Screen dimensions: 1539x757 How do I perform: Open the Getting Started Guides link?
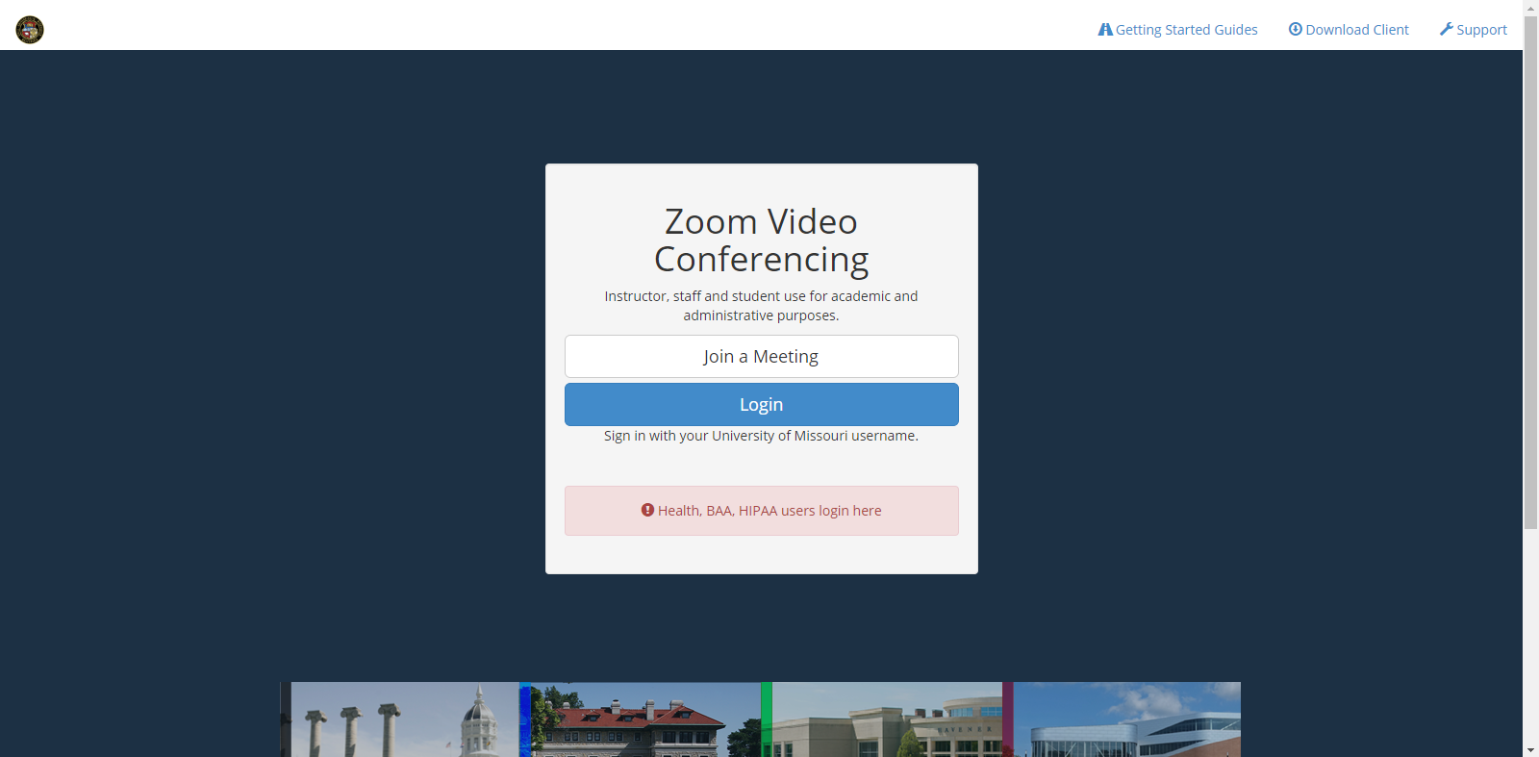[1178, 30]
